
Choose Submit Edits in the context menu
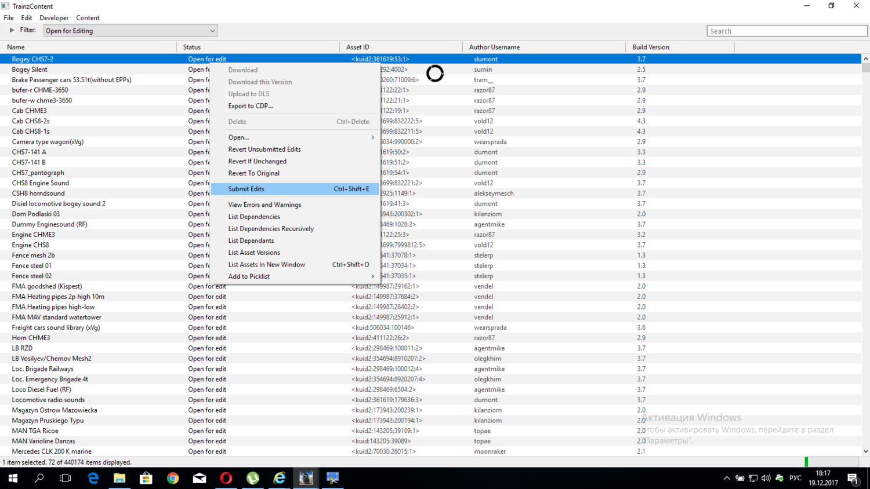[246, 189]
